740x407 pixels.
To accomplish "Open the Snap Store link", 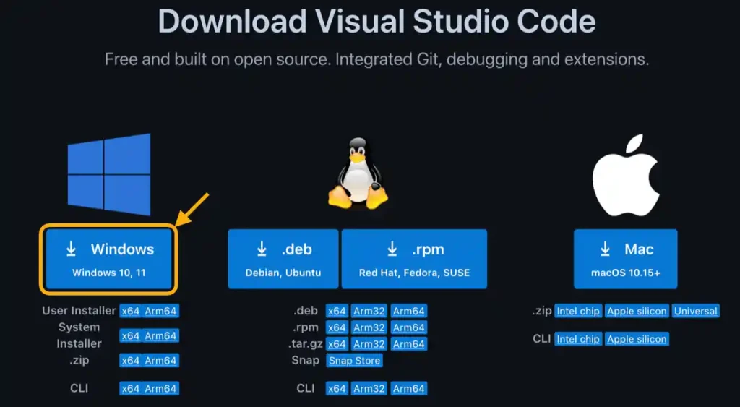I will (354, 361).
